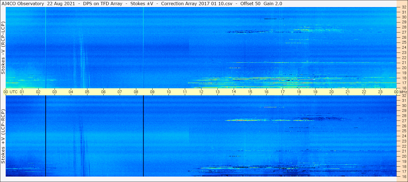Click 'Stokes ±V' in the header
Screen dimensions: 408x182
(142, 4)
